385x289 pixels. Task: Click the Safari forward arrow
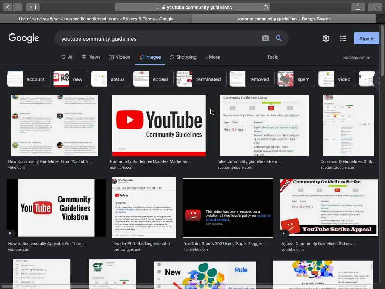[17, 7]
